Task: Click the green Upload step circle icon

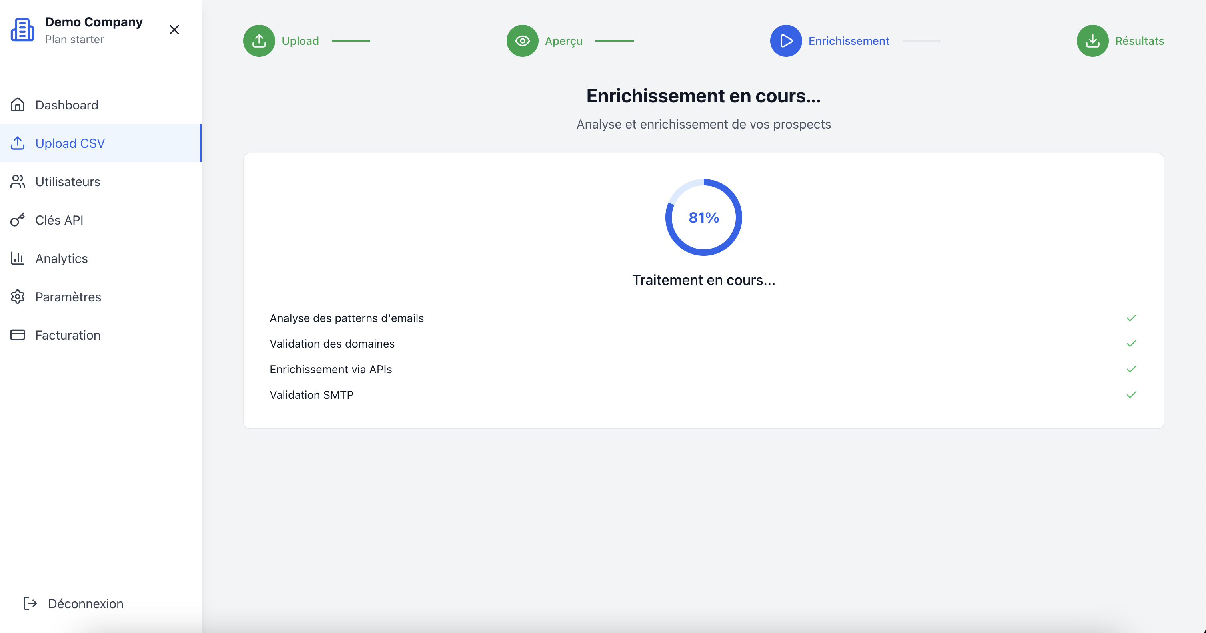Action: (x=259, y=41)
